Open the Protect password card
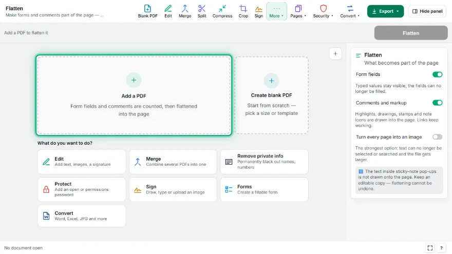452x254 pixels. point(82,189)
